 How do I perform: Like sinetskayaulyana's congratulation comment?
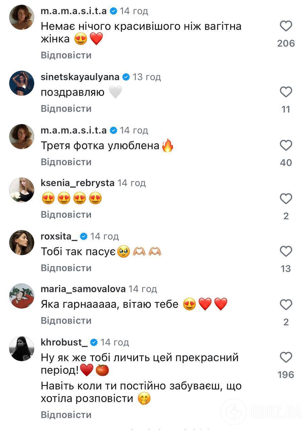point(286,91)
